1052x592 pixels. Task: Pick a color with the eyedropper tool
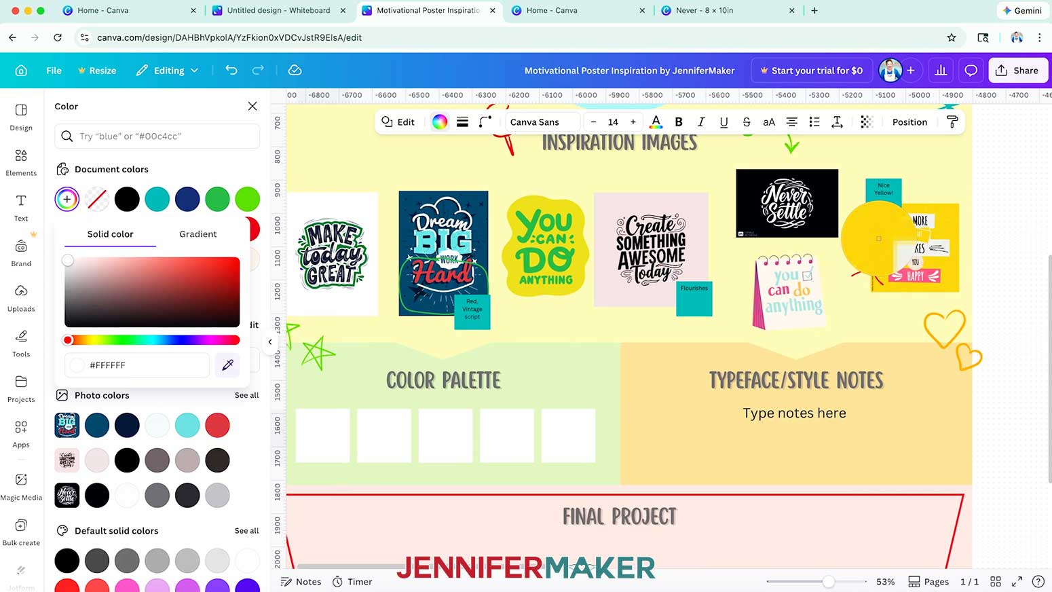point(228,365)
